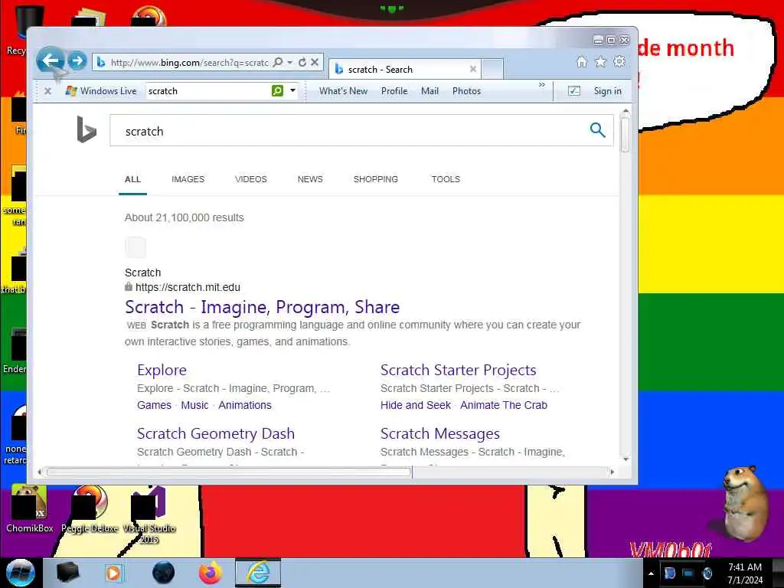
Task: Open 'Scratch - Imagine, Program, Share' result
Action: pos(262,307)
